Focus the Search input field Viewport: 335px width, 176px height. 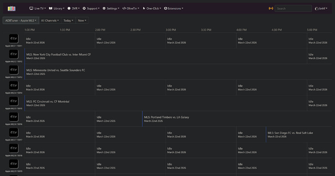pyautogui.click(x=293, y=8)
